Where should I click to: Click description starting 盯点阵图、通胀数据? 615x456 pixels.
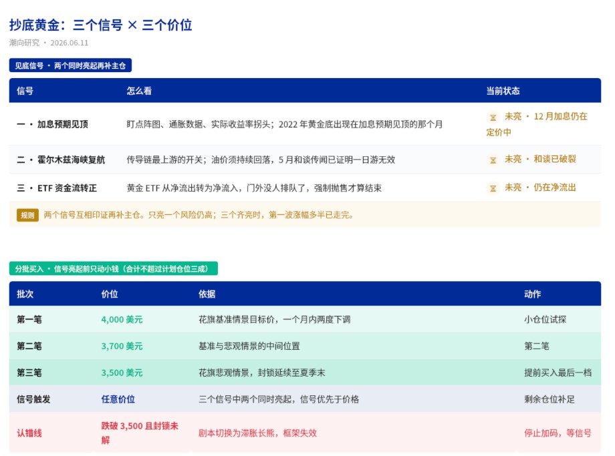pos(284,124)
